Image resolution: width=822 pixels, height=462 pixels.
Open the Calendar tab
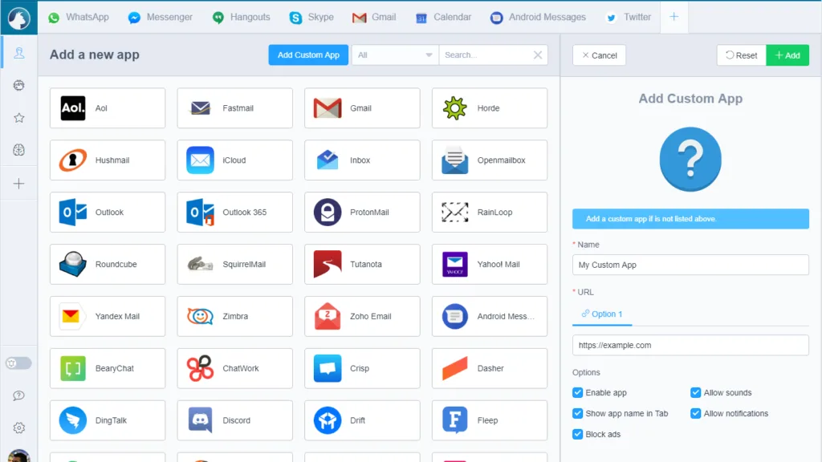[x=443, y=18]
